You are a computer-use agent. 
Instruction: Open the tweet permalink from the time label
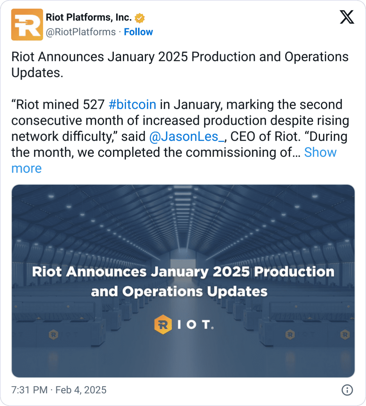pyautogui.click(x=59, y=390)
